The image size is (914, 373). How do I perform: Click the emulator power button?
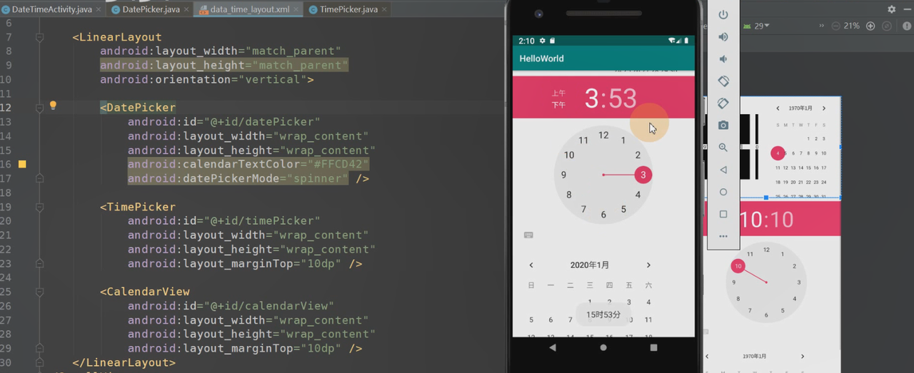point(723,15)
